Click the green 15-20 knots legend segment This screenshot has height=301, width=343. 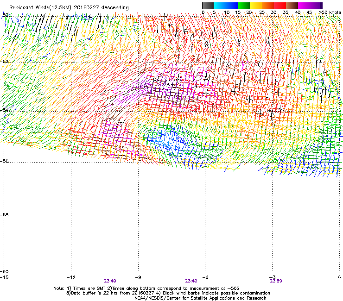244,6
